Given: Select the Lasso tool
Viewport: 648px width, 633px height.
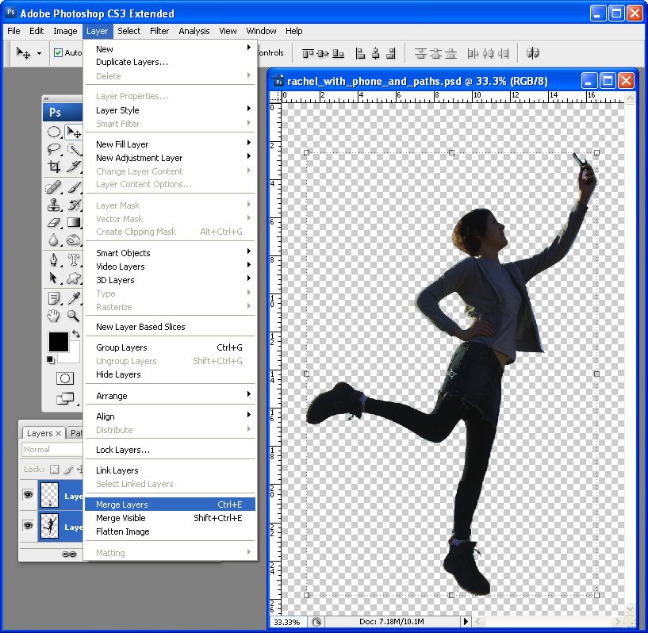Looking at the screenshot, I should 54,149.
